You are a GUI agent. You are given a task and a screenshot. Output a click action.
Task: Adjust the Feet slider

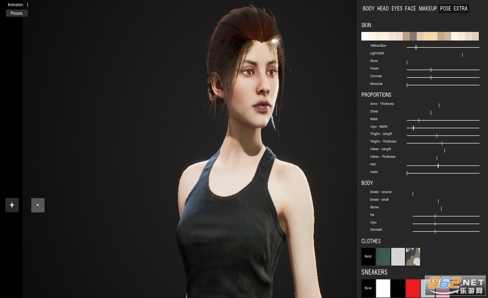click(x=443, y=166)
